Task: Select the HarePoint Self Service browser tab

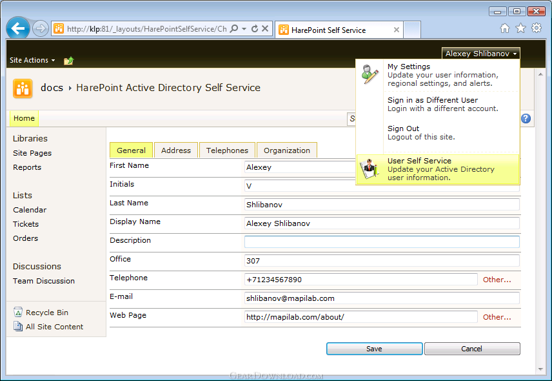Action: click(339, 30)
